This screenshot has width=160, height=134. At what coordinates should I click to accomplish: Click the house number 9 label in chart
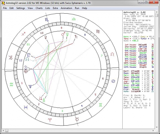61,28
